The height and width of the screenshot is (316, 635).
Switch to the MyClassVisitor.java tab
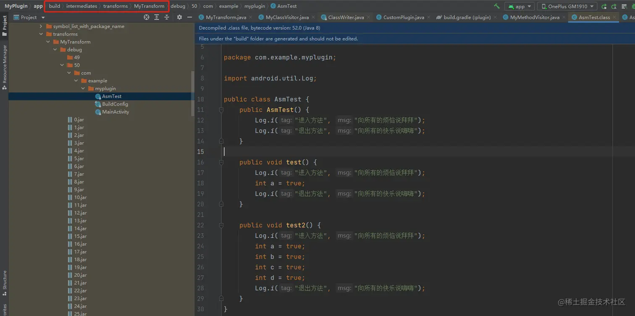(x=287, y=17)
